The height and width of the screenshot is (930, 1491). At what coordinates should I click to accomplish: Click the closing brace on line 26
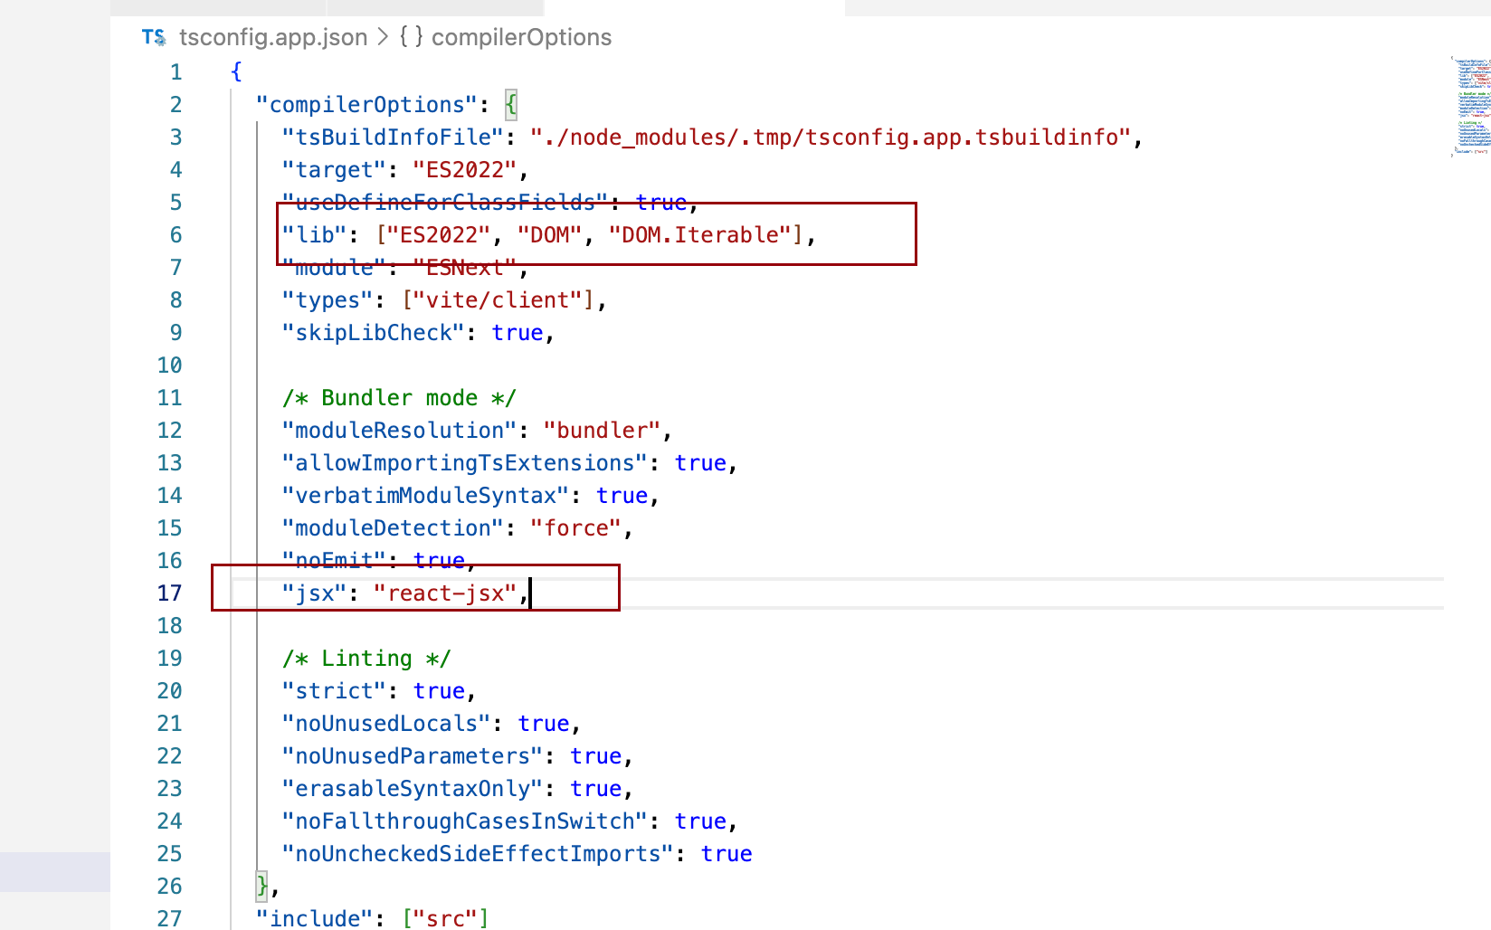(x=262, y=887)
